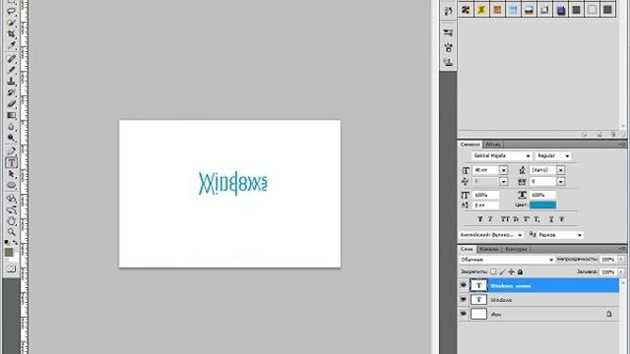The width and height of the screenshot is (630, 354).
Task: Open the tracking dropdown arrow
Action: tap(561, 181)
